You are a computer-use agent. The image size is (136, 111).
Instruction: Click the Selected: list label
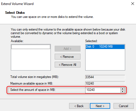(91, 41)
